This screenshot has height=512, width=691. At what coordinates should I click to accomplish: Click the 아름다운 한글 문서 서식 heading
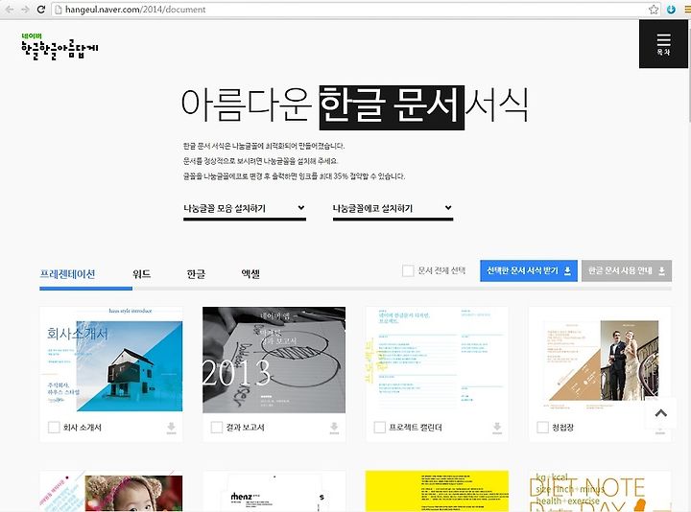coord(355,106)
